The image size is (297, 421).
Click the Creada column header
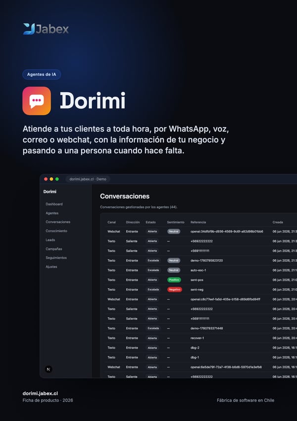coord(278,222)
